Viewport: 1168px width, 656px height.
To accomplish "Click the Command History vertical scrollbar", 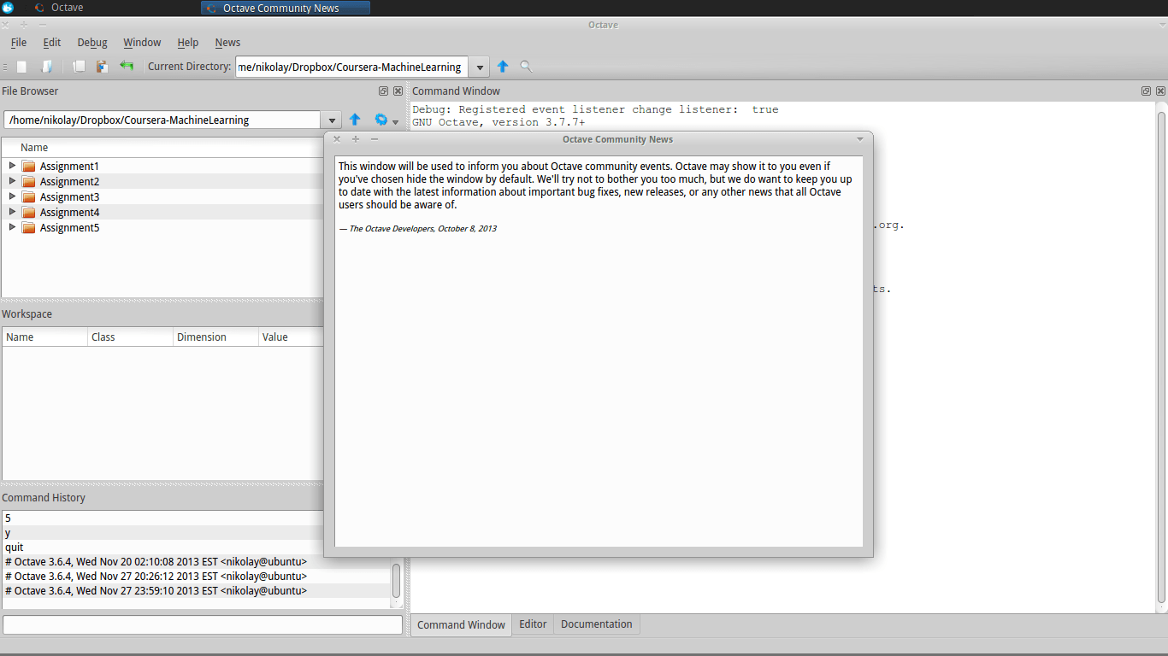I will pos(396,581).
